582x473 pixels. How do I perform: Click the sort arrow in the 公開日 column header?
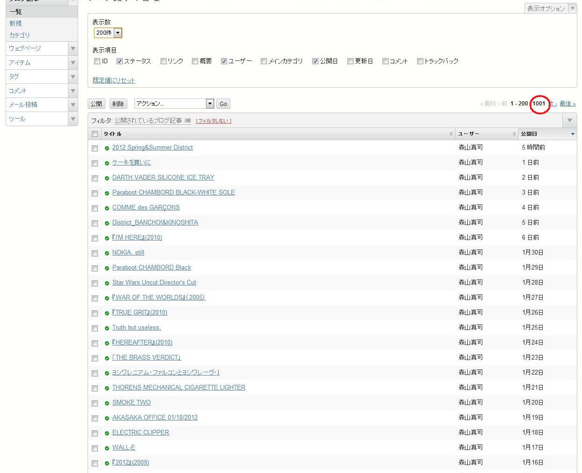click(x=572, y=134)
